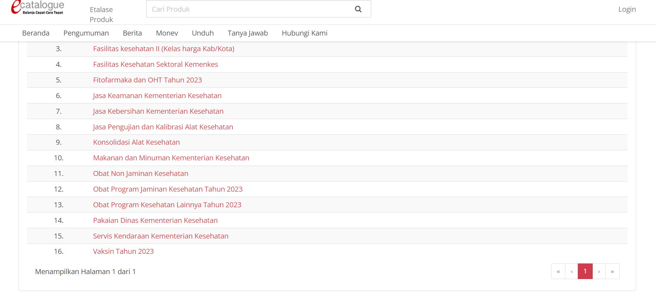Viewport: 656px width, 294px height.
Task: Open Unduh menu item
Action: coord(203,33)
